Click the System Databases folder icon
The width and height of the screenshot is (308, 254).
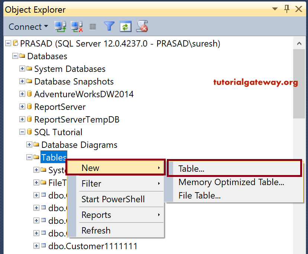[x=29, y=68]
